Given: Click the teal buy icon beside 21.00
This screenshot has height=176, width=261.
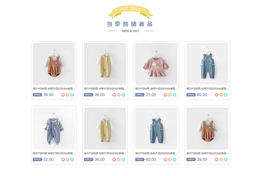Looking at the screenshot, I should 174,95.
